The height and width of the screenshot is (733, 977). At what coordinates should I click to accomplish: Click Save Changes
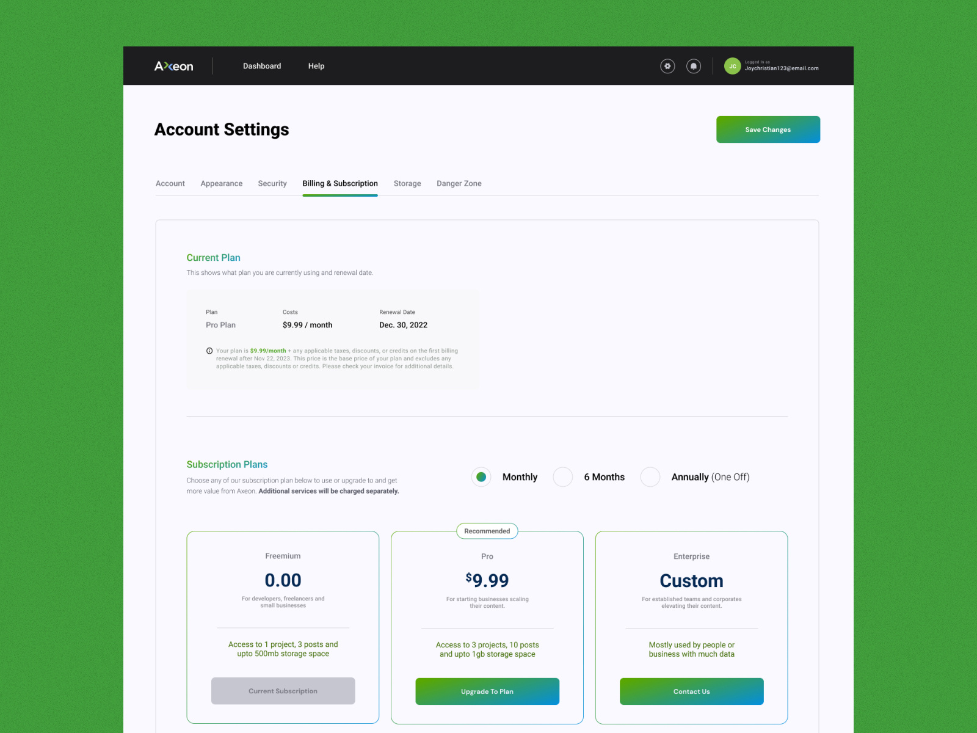[768, 129]
